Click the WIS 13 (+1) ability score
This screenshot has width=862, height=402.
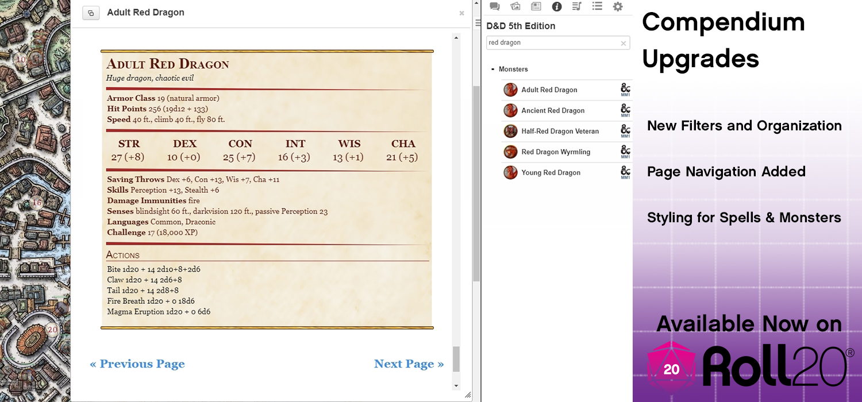(349, 150)
